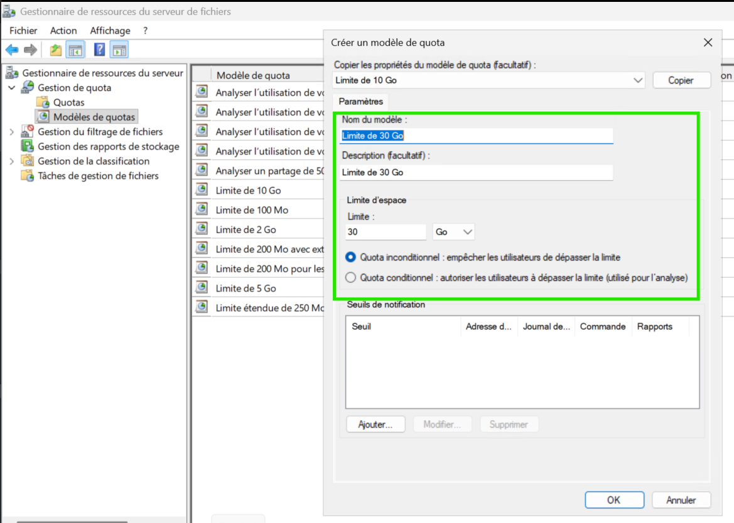This screenshot has height=523, width=734.
Task: Select the Quota conditionnel radio button
Action: pos(350,278)
